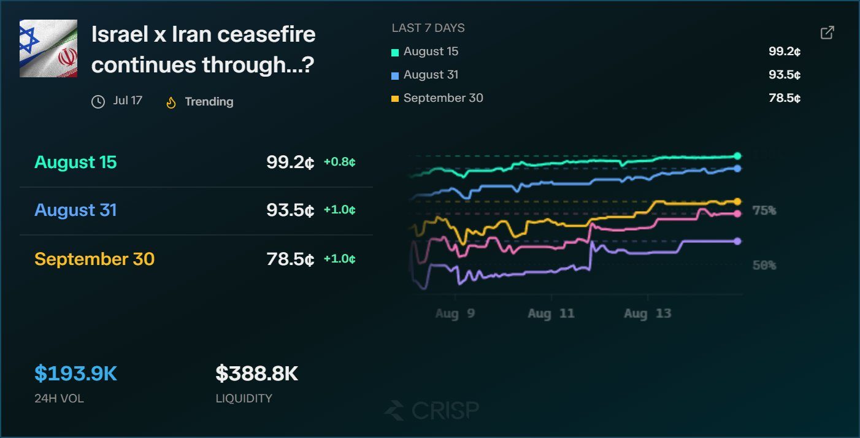
Task: Click the green August 15 legend square
Action: tap(395, 52)
